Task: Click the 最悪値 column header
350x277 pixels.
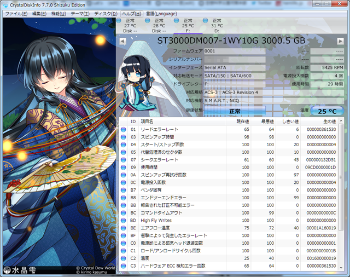Action: pyautogui.click(x=264, y=122)
